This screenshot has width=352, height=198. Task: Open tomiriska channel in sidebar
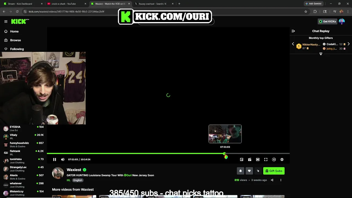click(23, 161)
